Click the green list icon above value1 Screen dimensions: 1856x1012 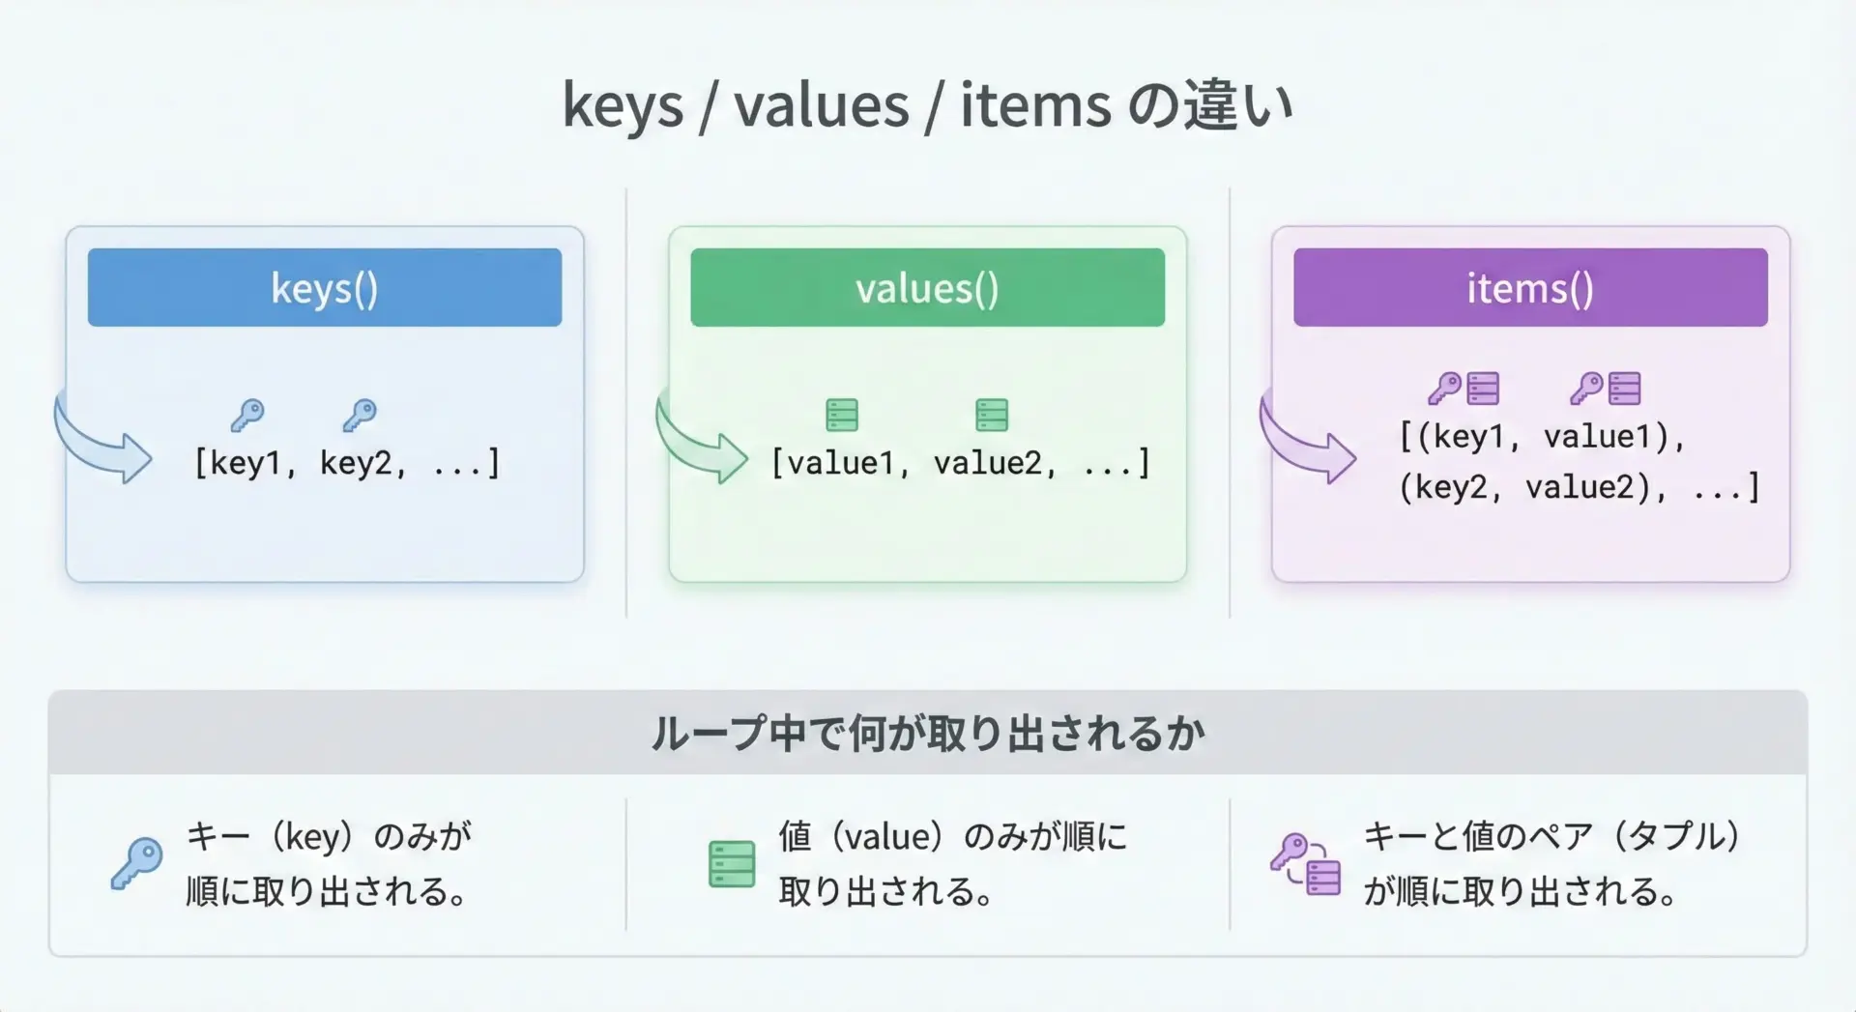842,415
